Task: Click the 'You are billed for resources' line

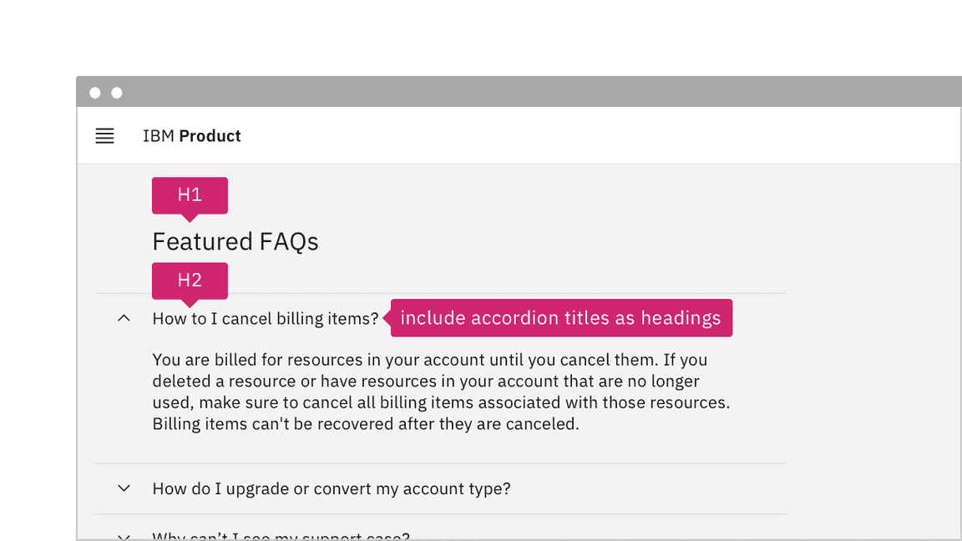Action: click(429, 360)
